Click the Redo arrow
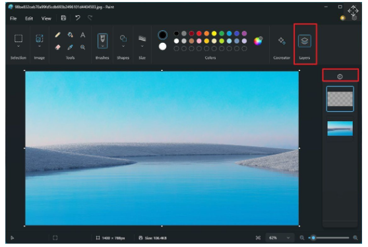The width and height of the screenshot is (368, 247). pyautogui.click(x=90, y=18)
